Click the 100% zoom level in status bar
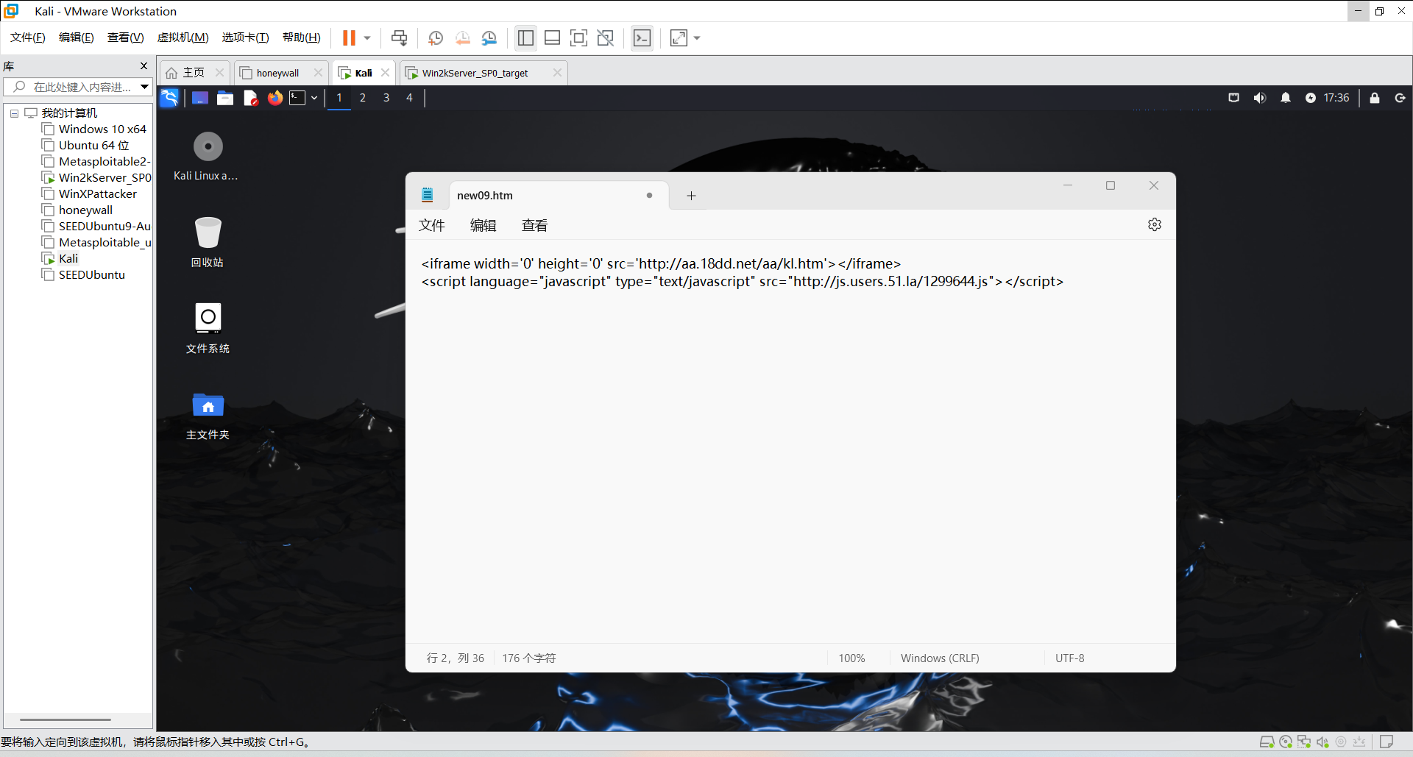1413x757 pixels. point(851,658)
